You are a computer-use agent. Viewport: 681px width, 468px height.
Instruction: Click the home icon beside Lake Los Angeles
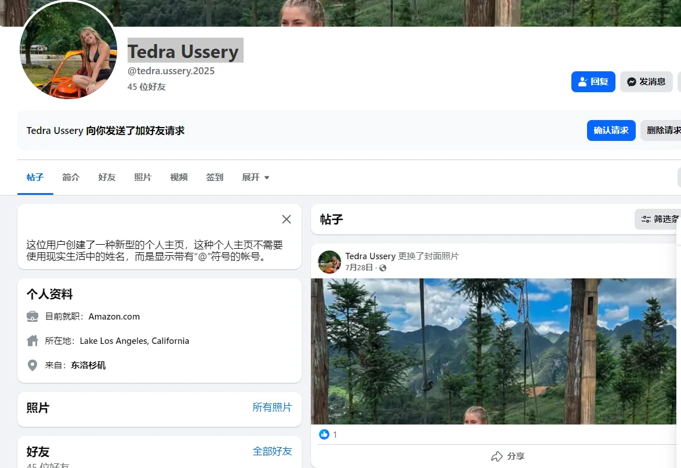point(32,341)
